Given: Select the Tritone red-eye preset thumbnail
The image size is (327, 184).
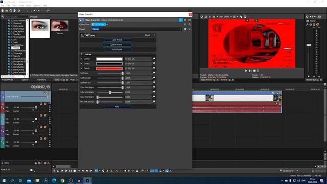Looking at the screenshot, I should tap(60, 26).
